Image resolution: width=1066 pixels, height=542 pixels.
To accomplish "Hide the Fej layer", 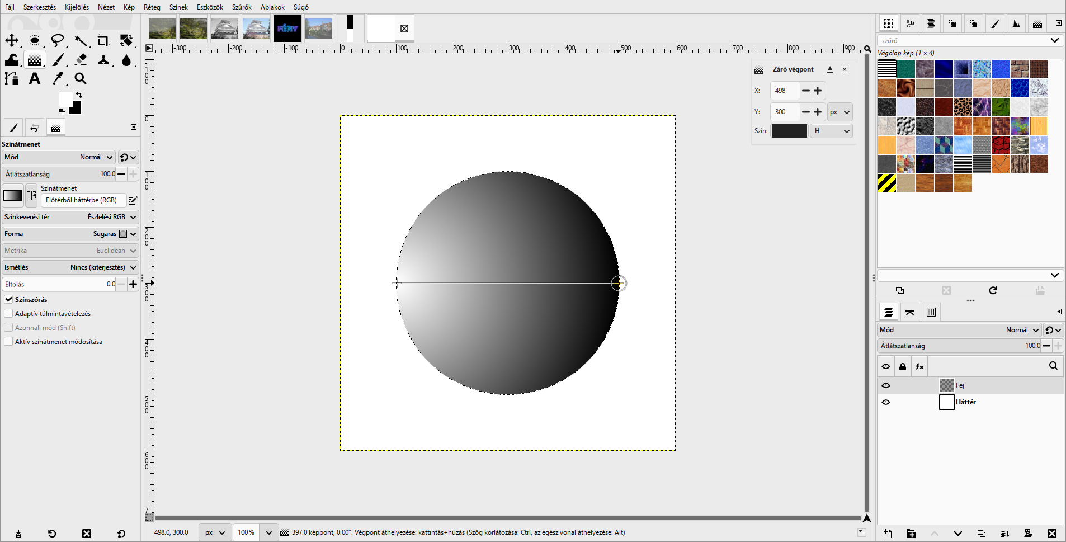I will [x=886, y=385].
